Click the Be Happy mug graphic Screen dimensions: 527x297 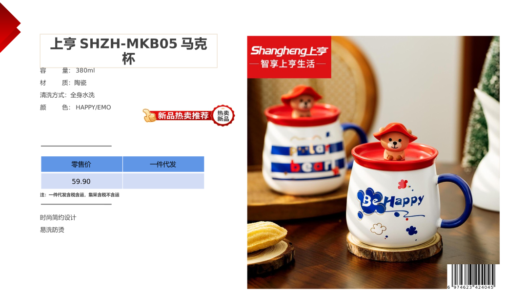point(390,203)
